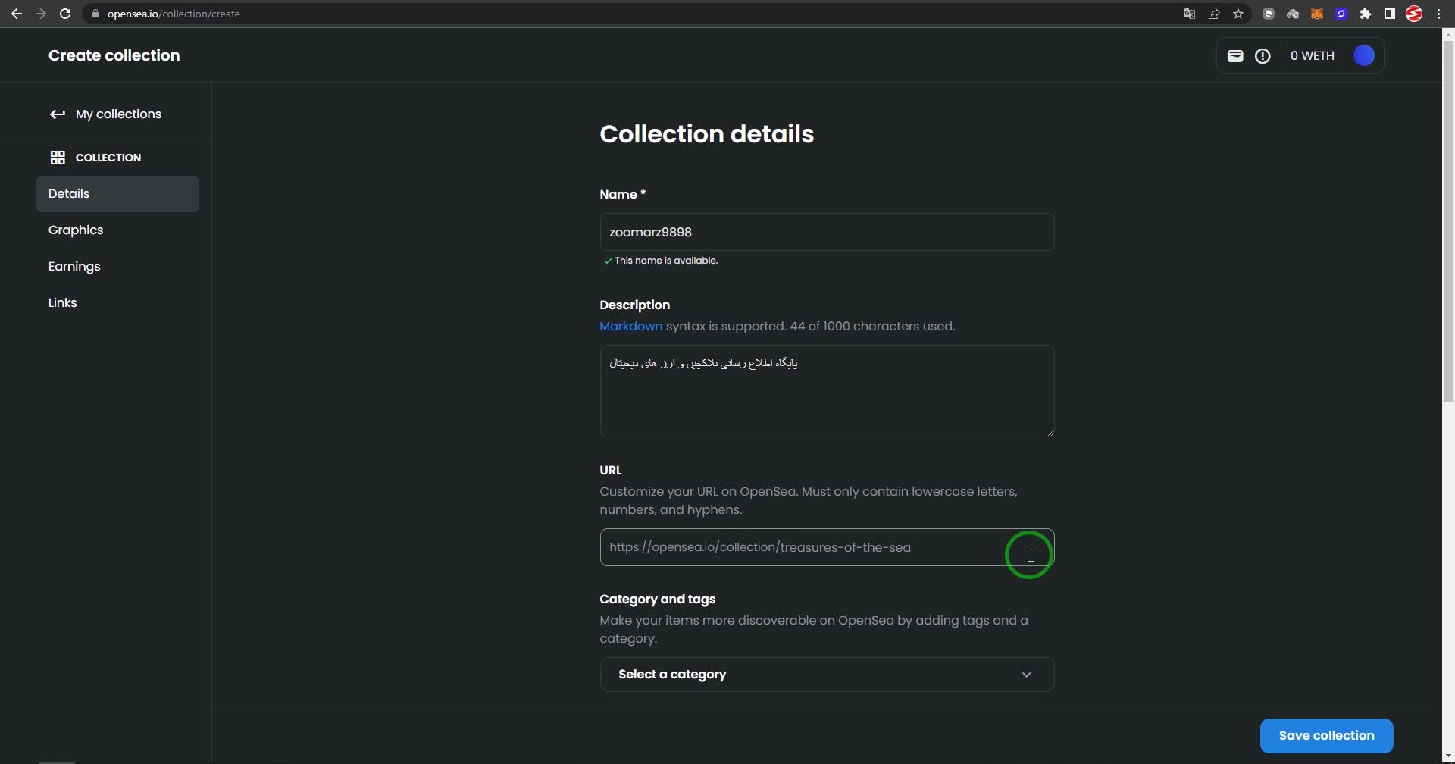Switch to the Links section
1455x764 pixels.
tap(63, 303)
